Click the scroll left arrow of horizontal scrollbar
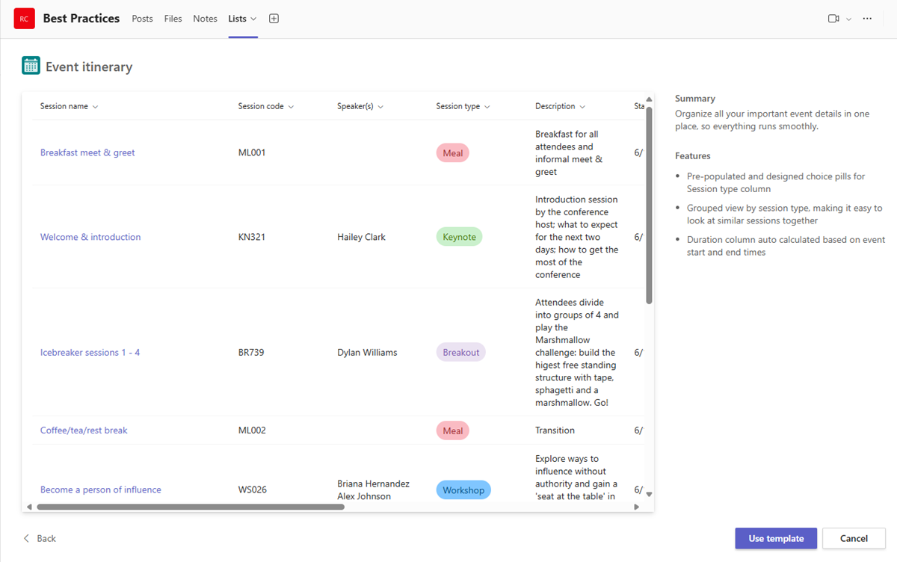 [29, 507]
